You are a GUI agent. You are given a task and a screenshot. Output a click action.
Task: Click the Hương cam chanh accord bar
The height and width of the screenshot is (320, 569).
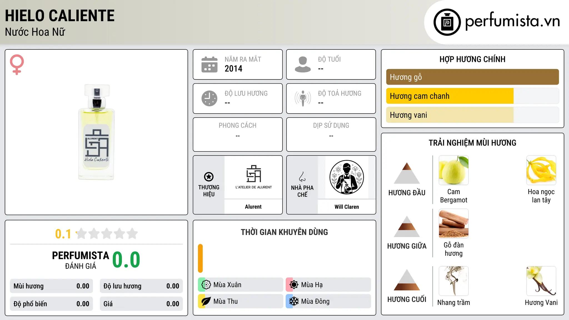point(473,96)
